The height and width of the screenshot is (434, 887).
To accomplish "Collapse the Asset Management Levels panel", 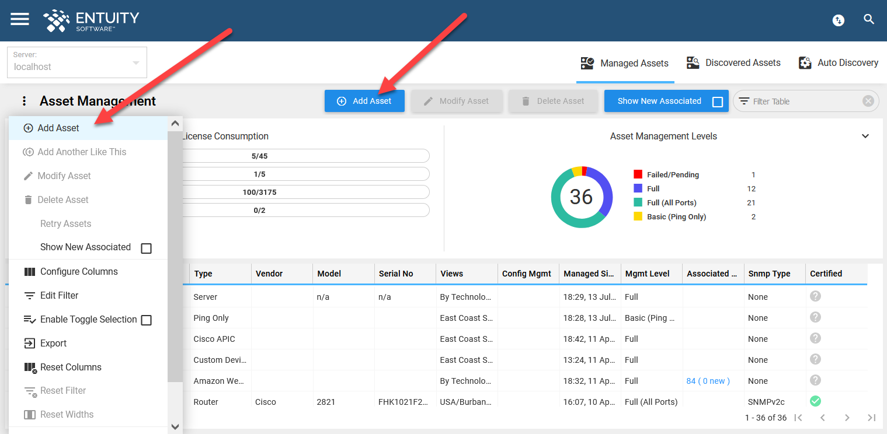I will pyautogui.click(x=865, y=136).
